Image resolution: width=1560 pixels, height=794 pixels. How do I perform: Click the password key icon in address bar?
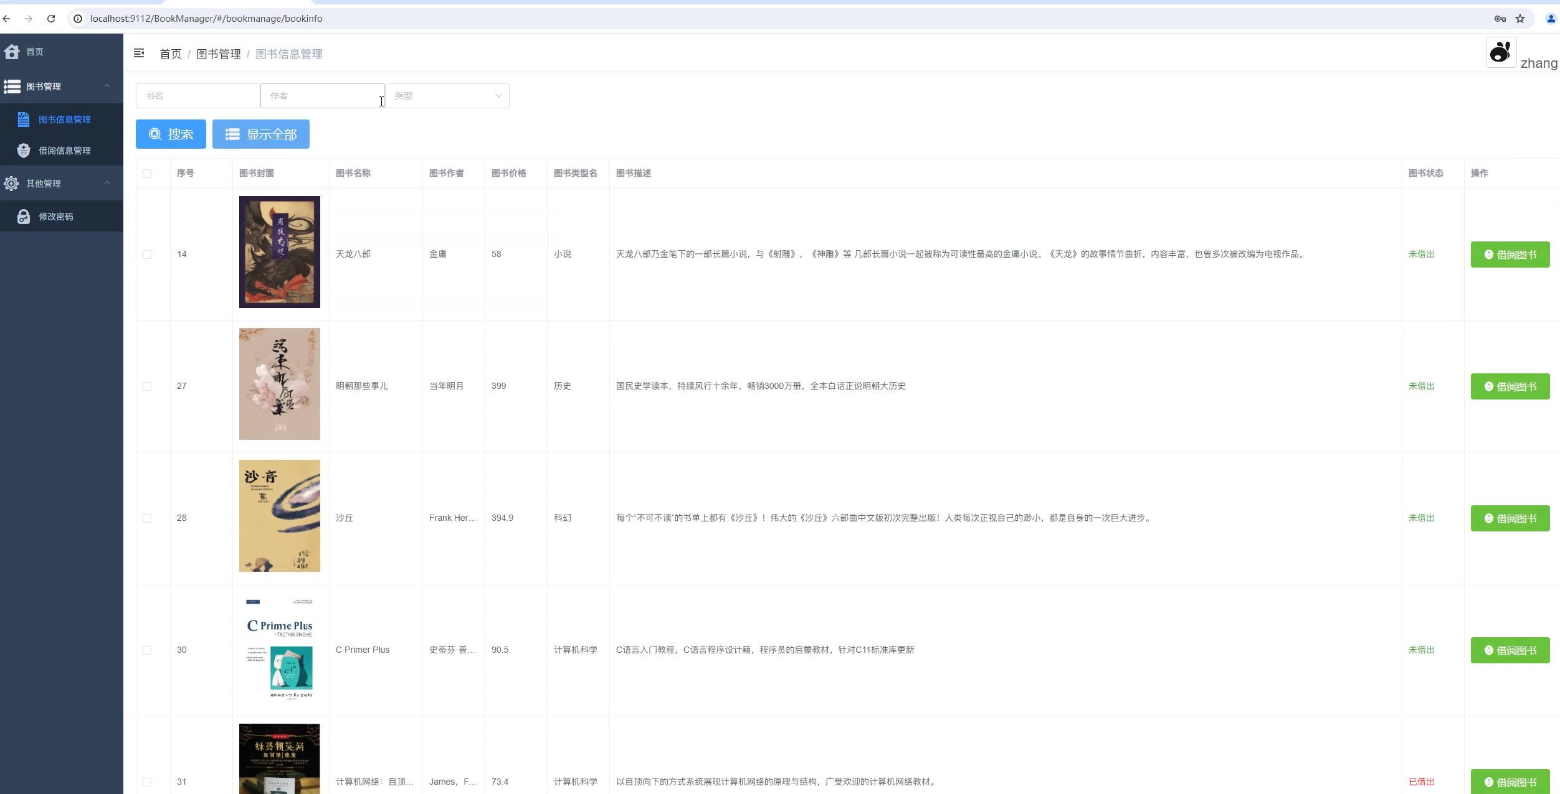[1500, 19]
